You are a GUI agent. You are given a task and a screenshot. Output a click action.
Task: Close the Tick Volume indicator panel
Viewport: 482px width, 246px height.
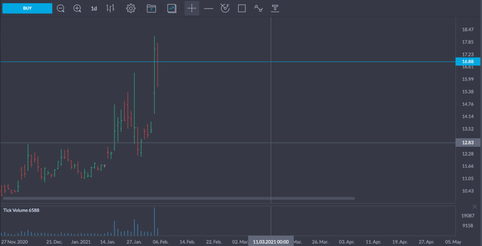475,206
